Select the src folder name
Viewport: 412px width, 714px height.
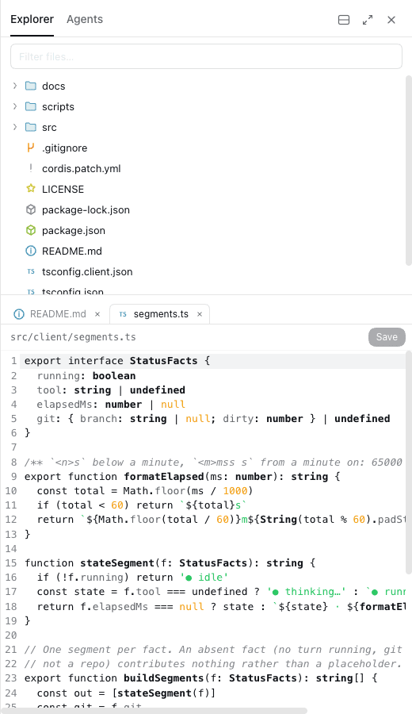coord(49,128)
